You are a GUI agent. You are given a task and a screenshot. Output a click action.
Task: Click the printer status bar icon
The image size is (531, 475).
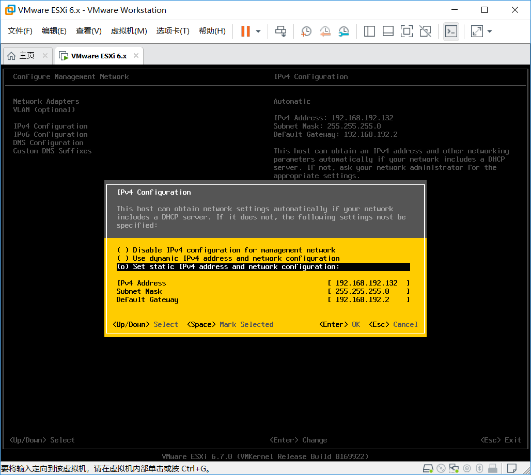coord(492,468)
